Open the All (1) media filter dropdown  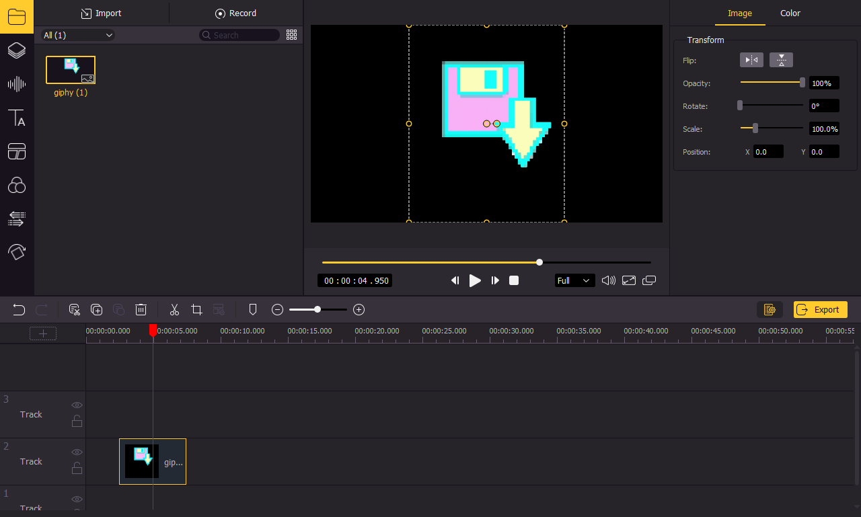pyautogui.click(x=78, y=35)
